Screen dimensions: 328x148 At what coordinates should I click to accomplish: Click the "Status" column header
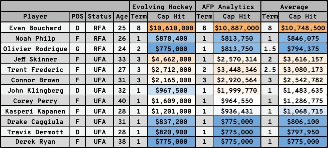100,17
